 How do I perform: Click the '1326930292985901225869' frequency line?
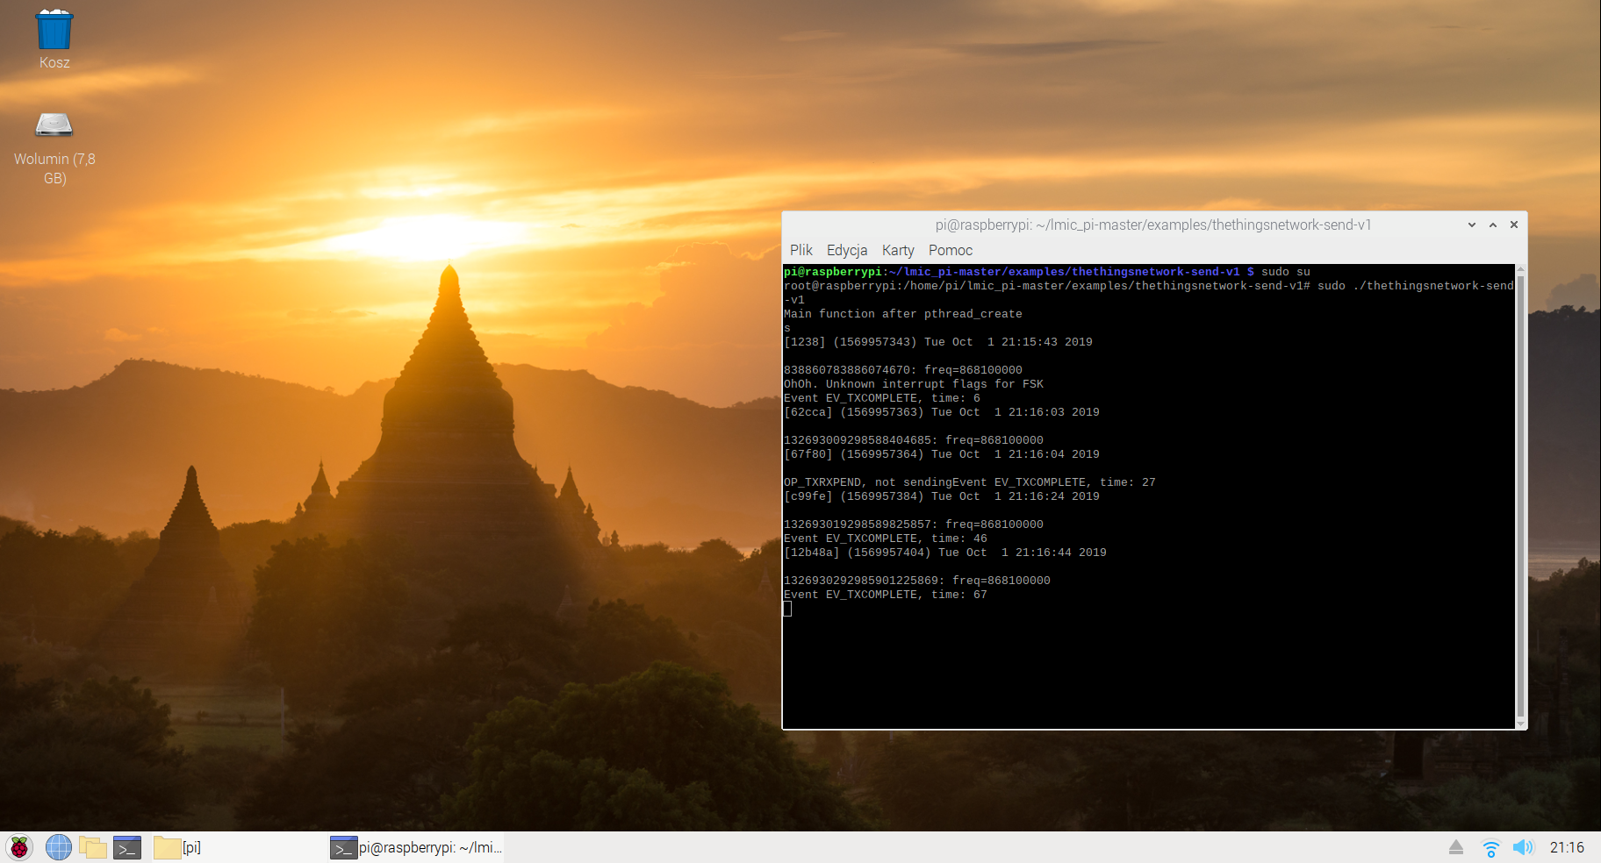point(917,581)
